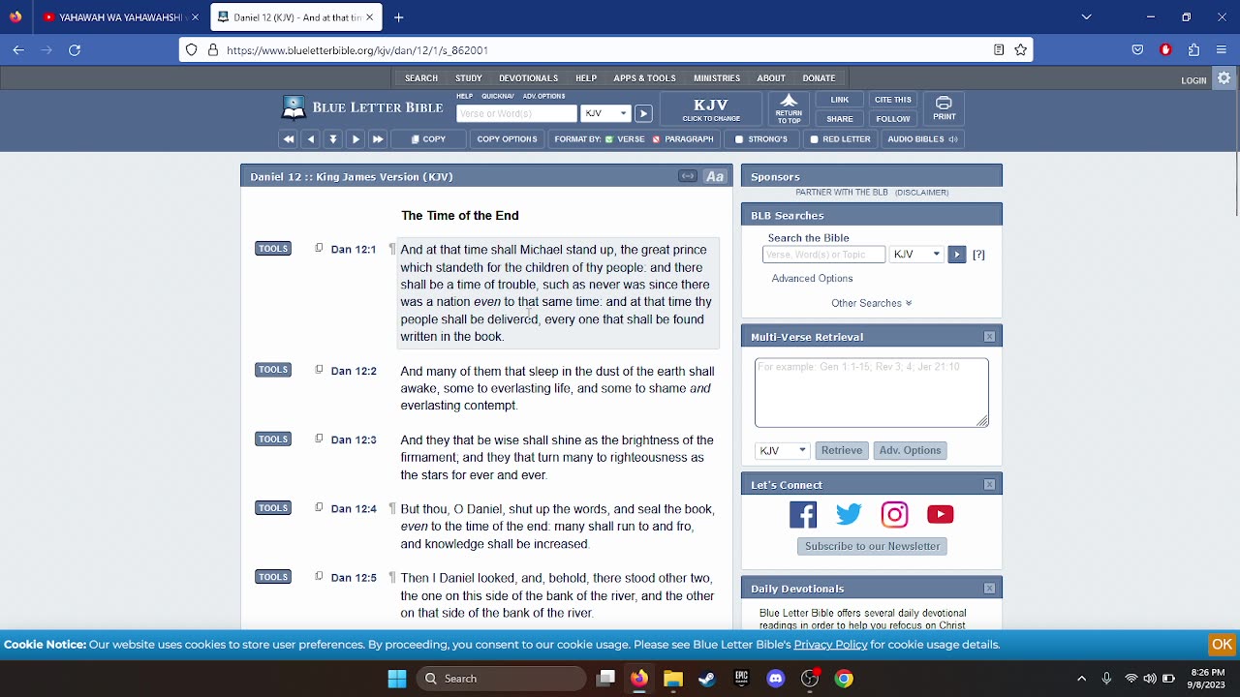Go to previous book with double-left arrow
The image size is (1240, 697).
[288, 139]
